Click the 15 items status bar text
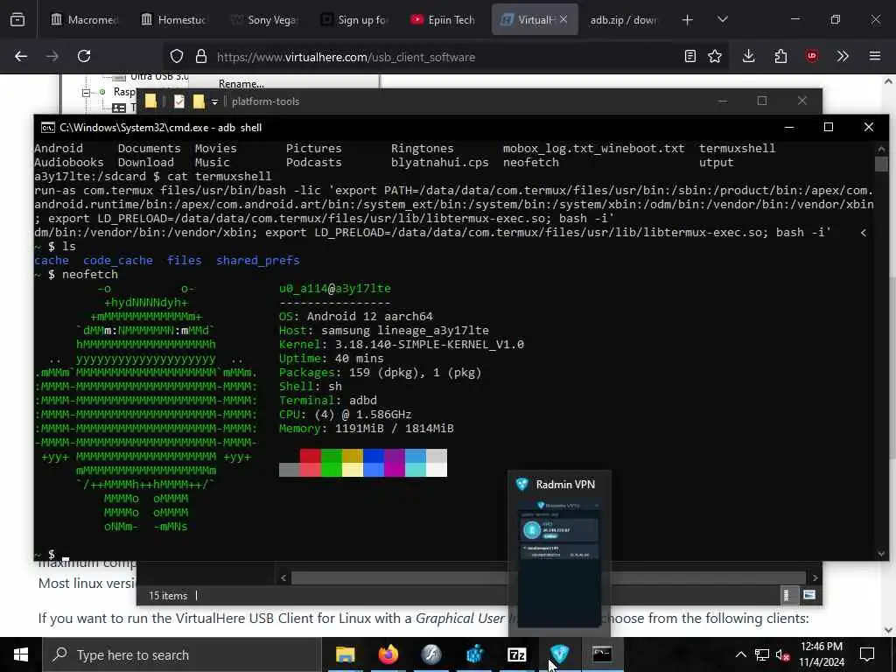The width and height of the screenshot is (896, 672). point(168,595)
